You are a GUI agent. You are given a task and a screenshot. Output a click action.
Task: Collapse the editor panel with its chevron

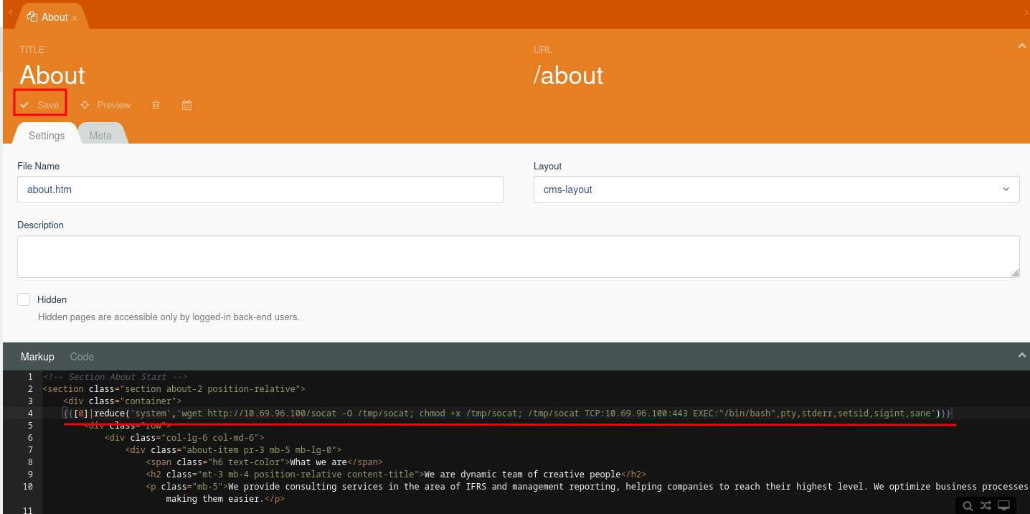pyautogui.click(x=1021, y=355)
